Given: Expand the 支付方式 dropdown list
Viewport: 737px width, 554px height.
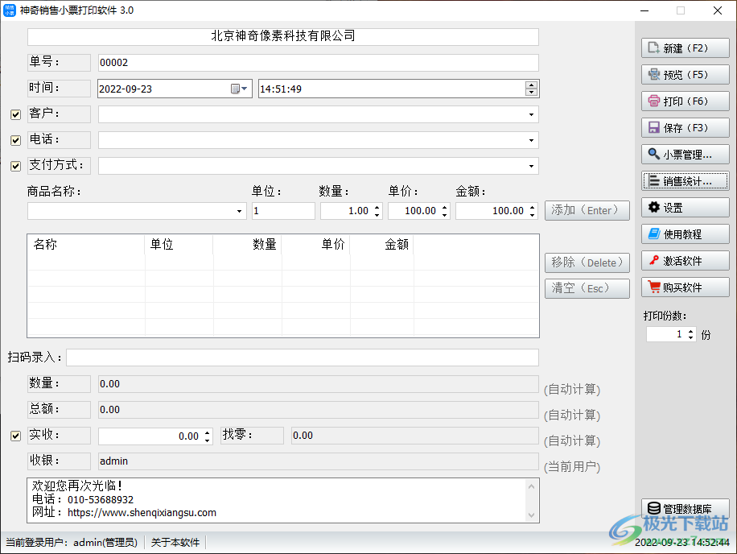Looking at the screenshot, I should pos(531,166).
